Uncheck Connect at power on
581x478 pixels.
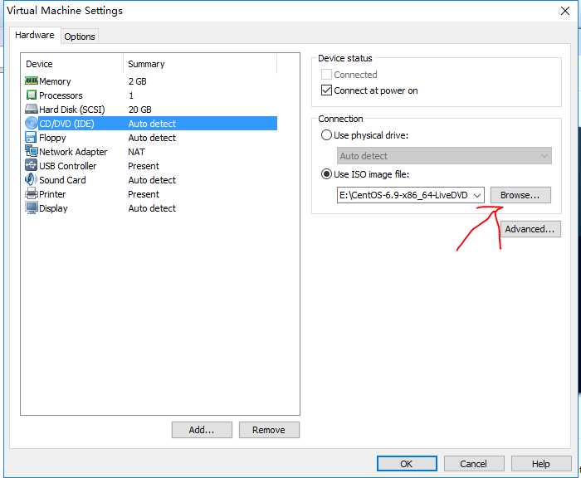point(326,90)
